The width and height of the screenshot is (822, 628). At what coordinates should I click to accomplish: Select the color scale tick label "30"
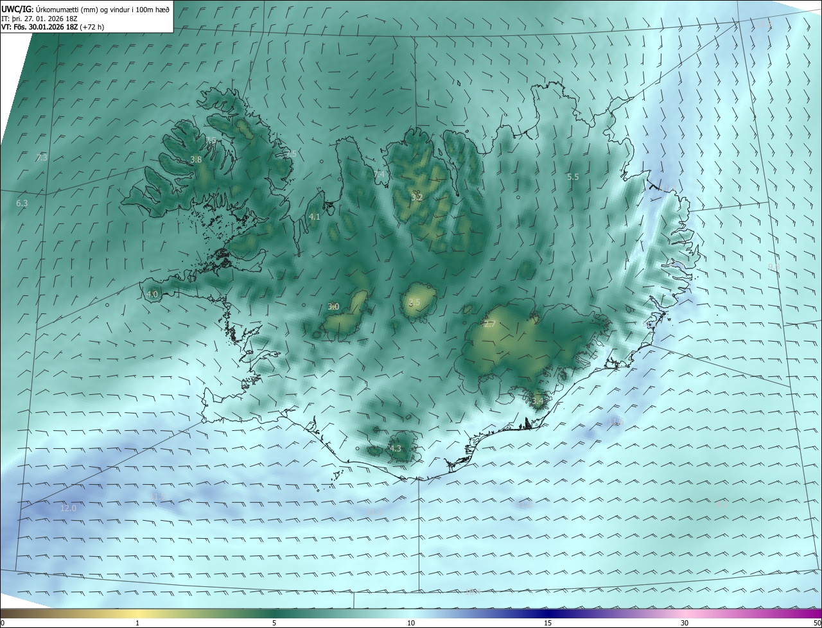[685, 624]
